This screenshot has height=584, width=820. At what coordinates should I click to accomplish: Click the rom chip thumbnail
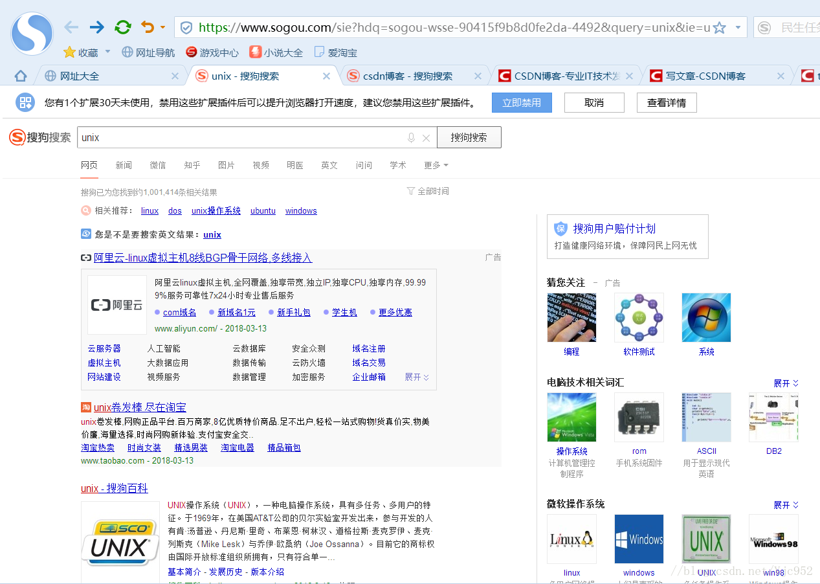(x=639, y=417)
